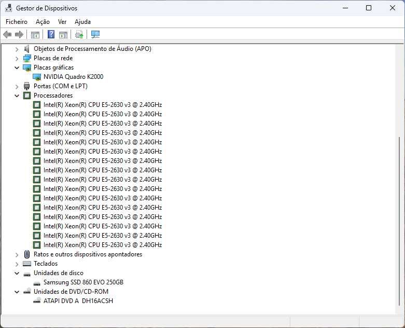Open Help via blue question-mark icon
Image resolution: width=405 pixels, height=328 pixels.
click(51, 34)
